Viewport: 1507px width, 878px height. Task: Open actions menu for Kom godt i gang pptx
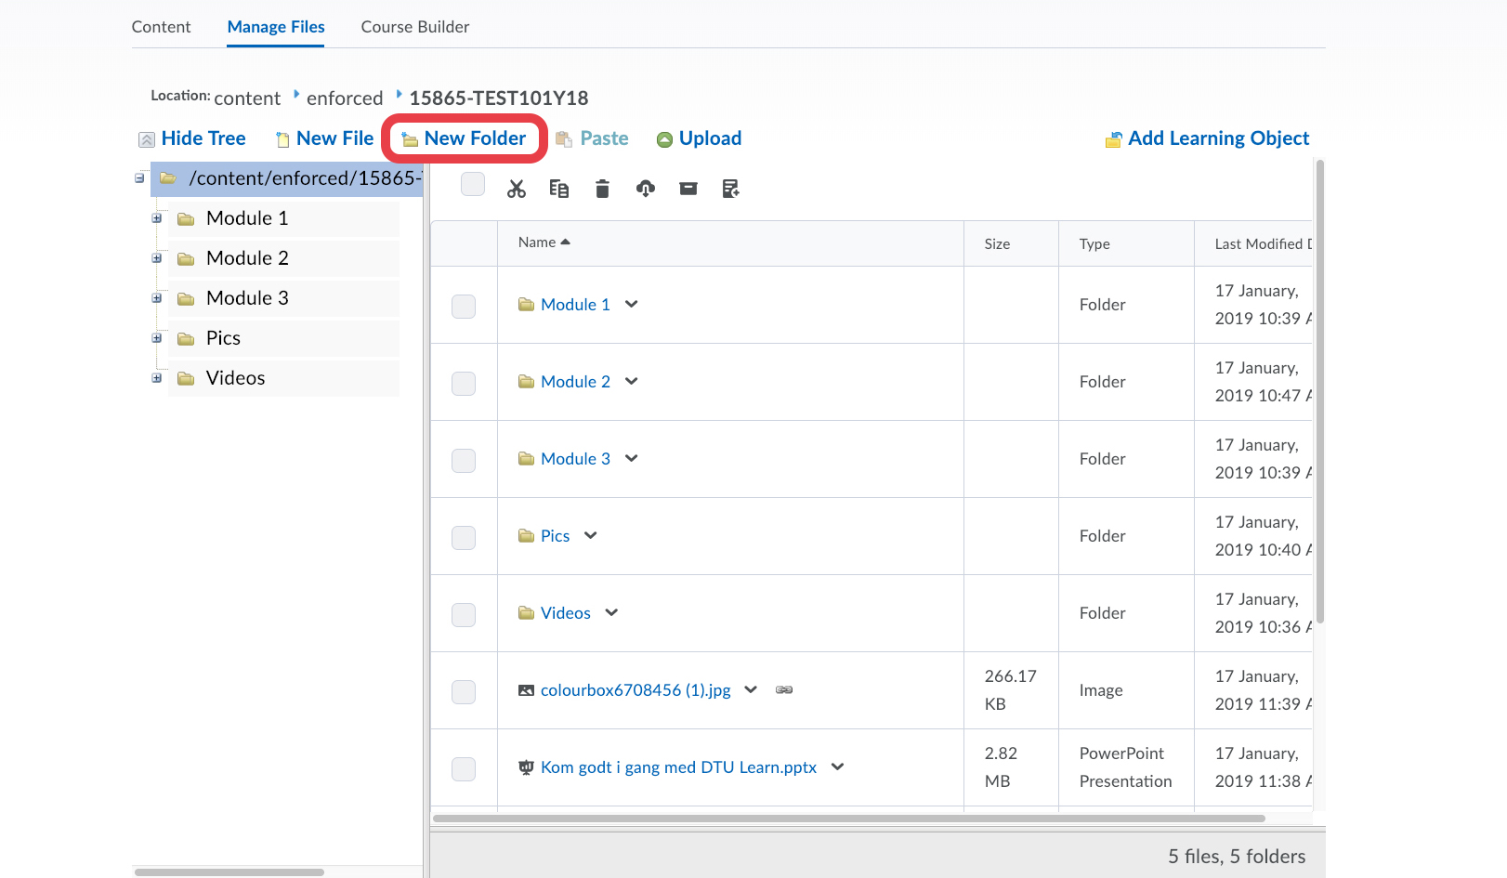[838, 767]
